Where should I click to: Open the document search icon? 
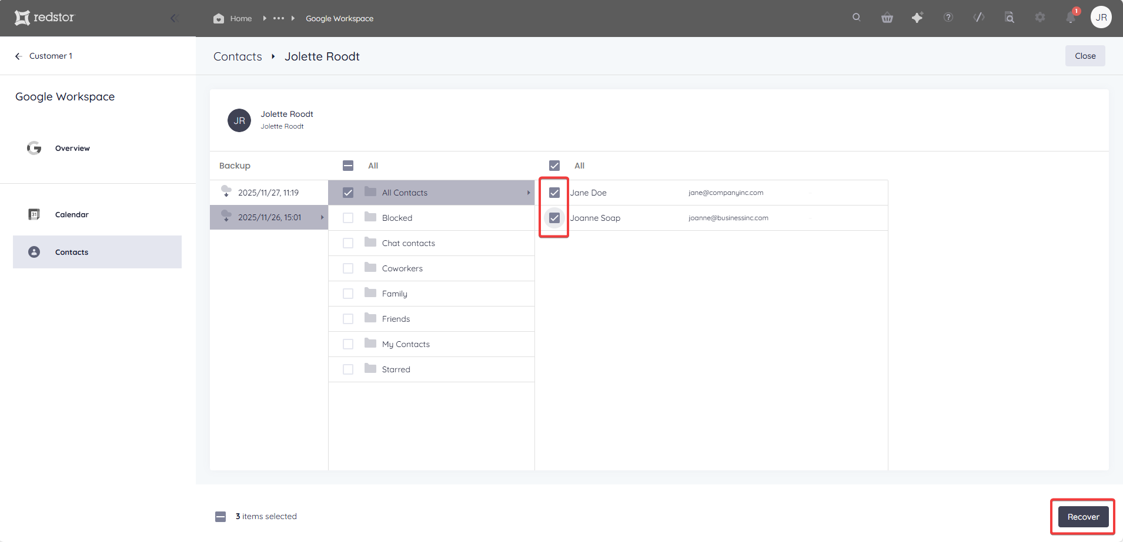click(x=1010, y=18)
